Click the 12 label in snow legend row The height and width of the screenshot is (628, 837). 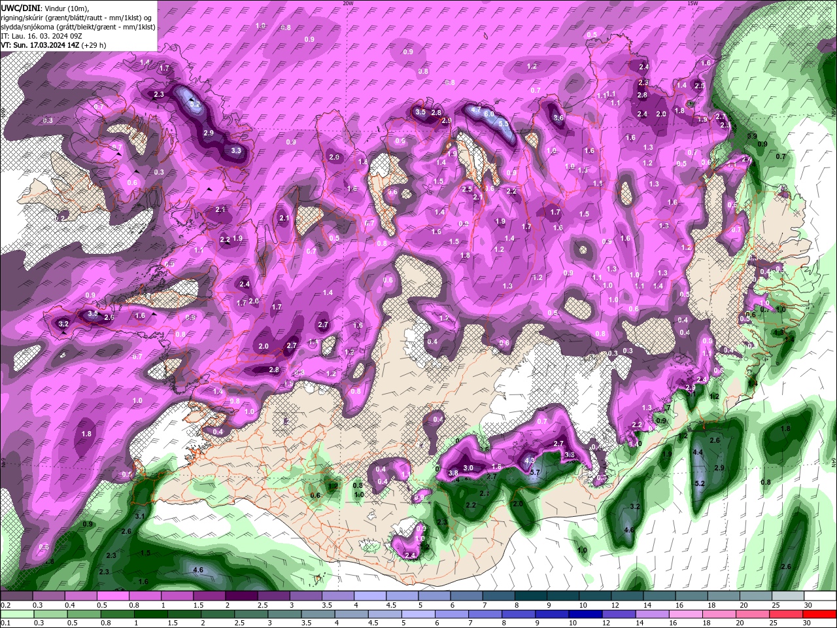tap(615, 605)
